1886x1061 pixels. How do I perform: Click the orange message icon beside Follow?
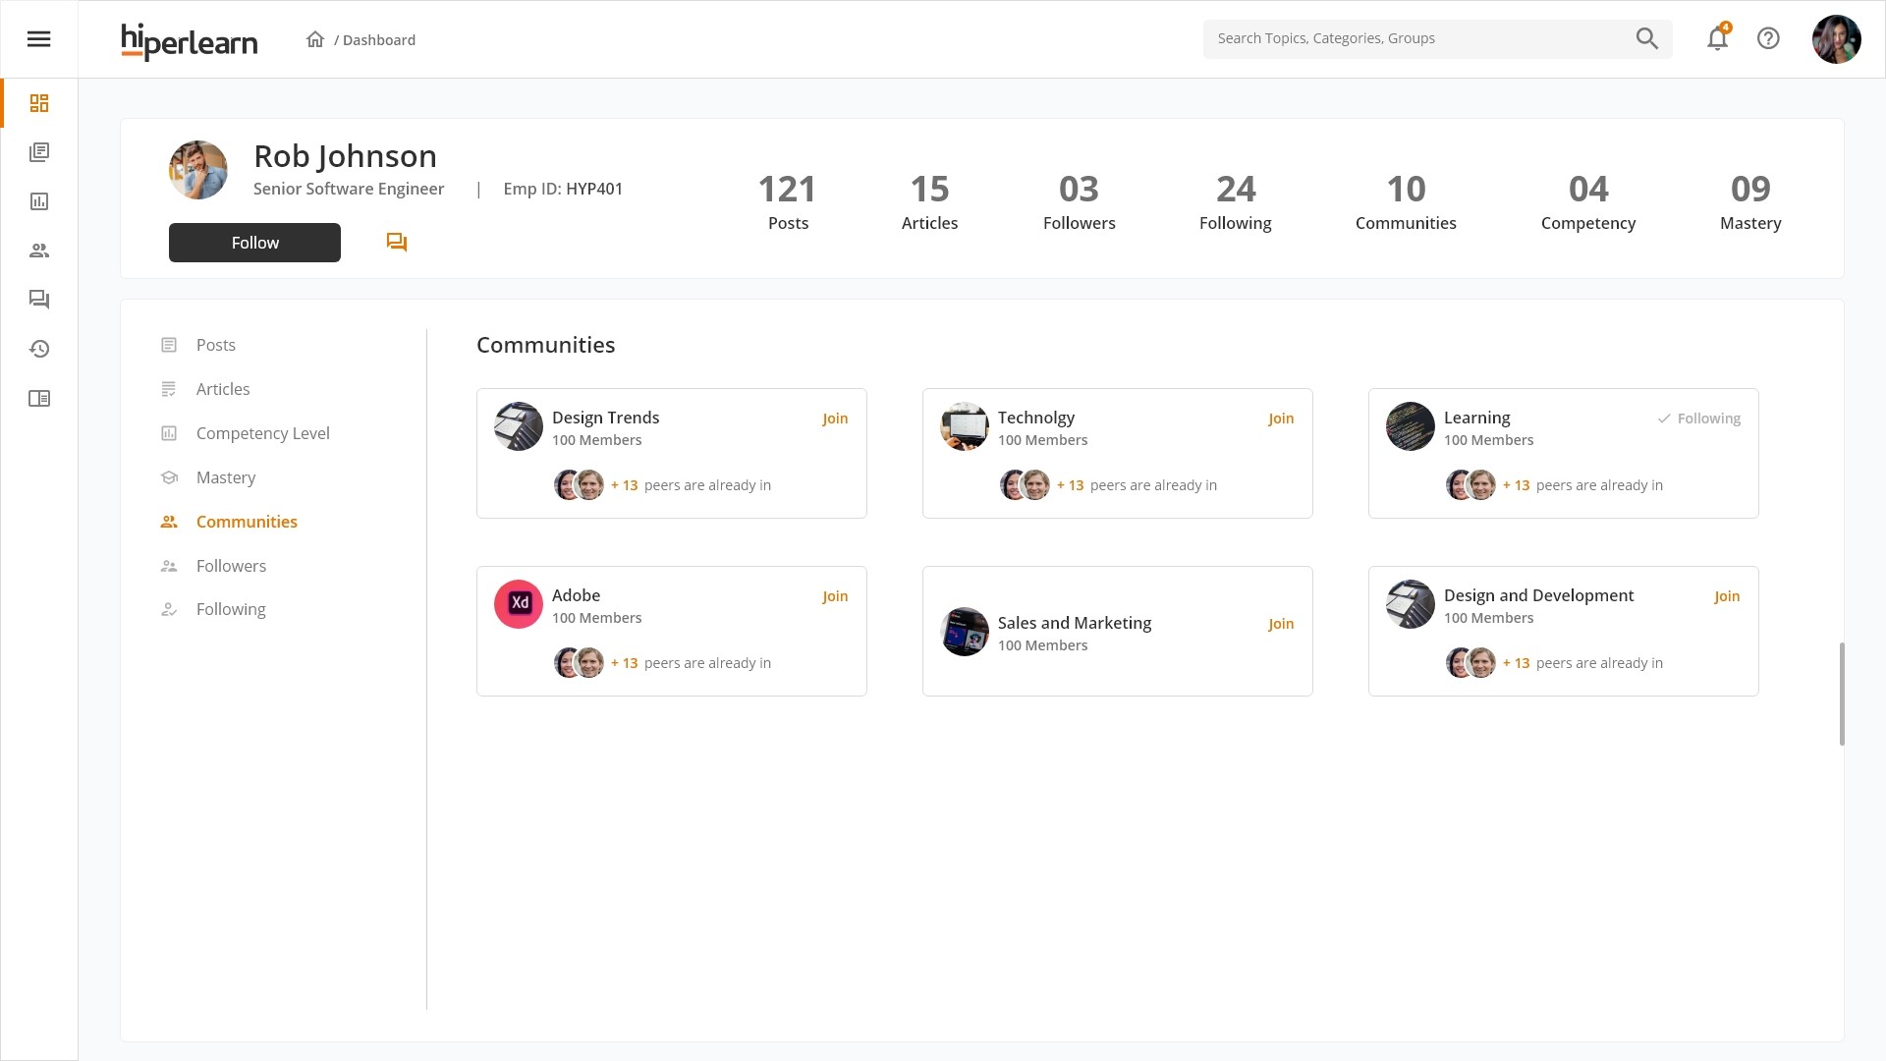(397, 243)
